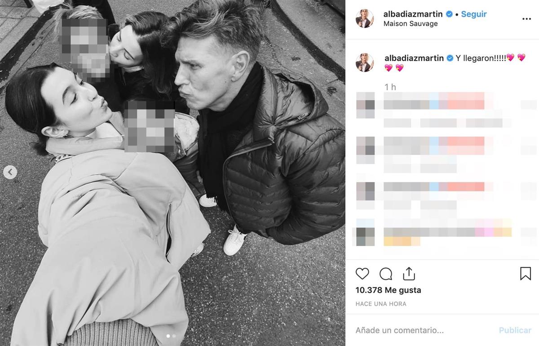
Task: Open the 1 h caption timestamp
Action: 390,87
